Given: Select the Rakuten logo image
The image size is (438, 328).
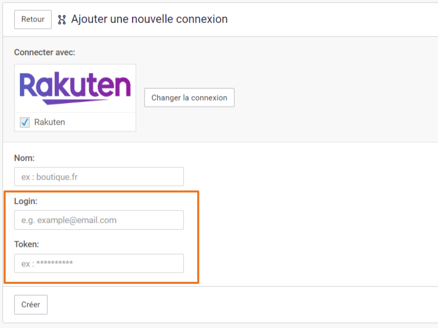Looking at the screenshot, I should [x=75, y=88].
